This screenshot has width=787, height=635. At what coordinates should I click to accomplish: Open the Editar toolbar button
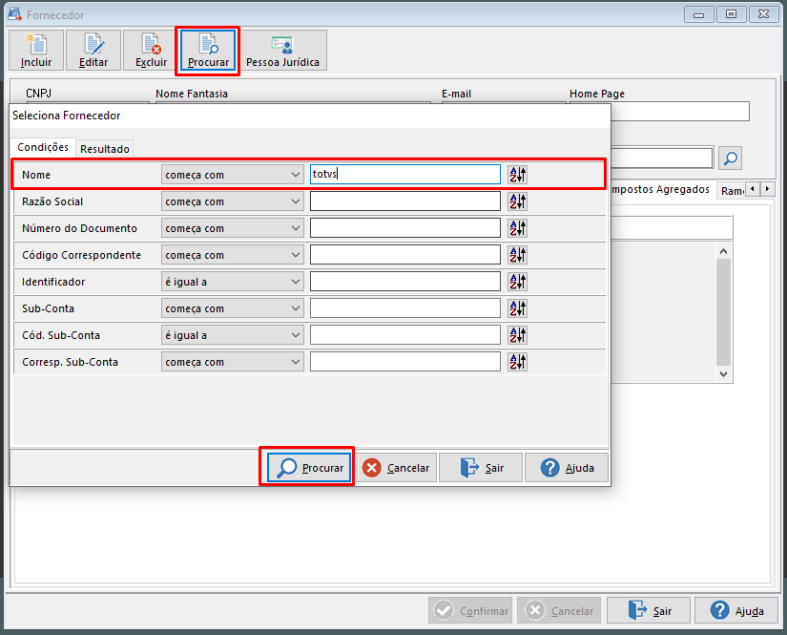click(x=93, y=51)
